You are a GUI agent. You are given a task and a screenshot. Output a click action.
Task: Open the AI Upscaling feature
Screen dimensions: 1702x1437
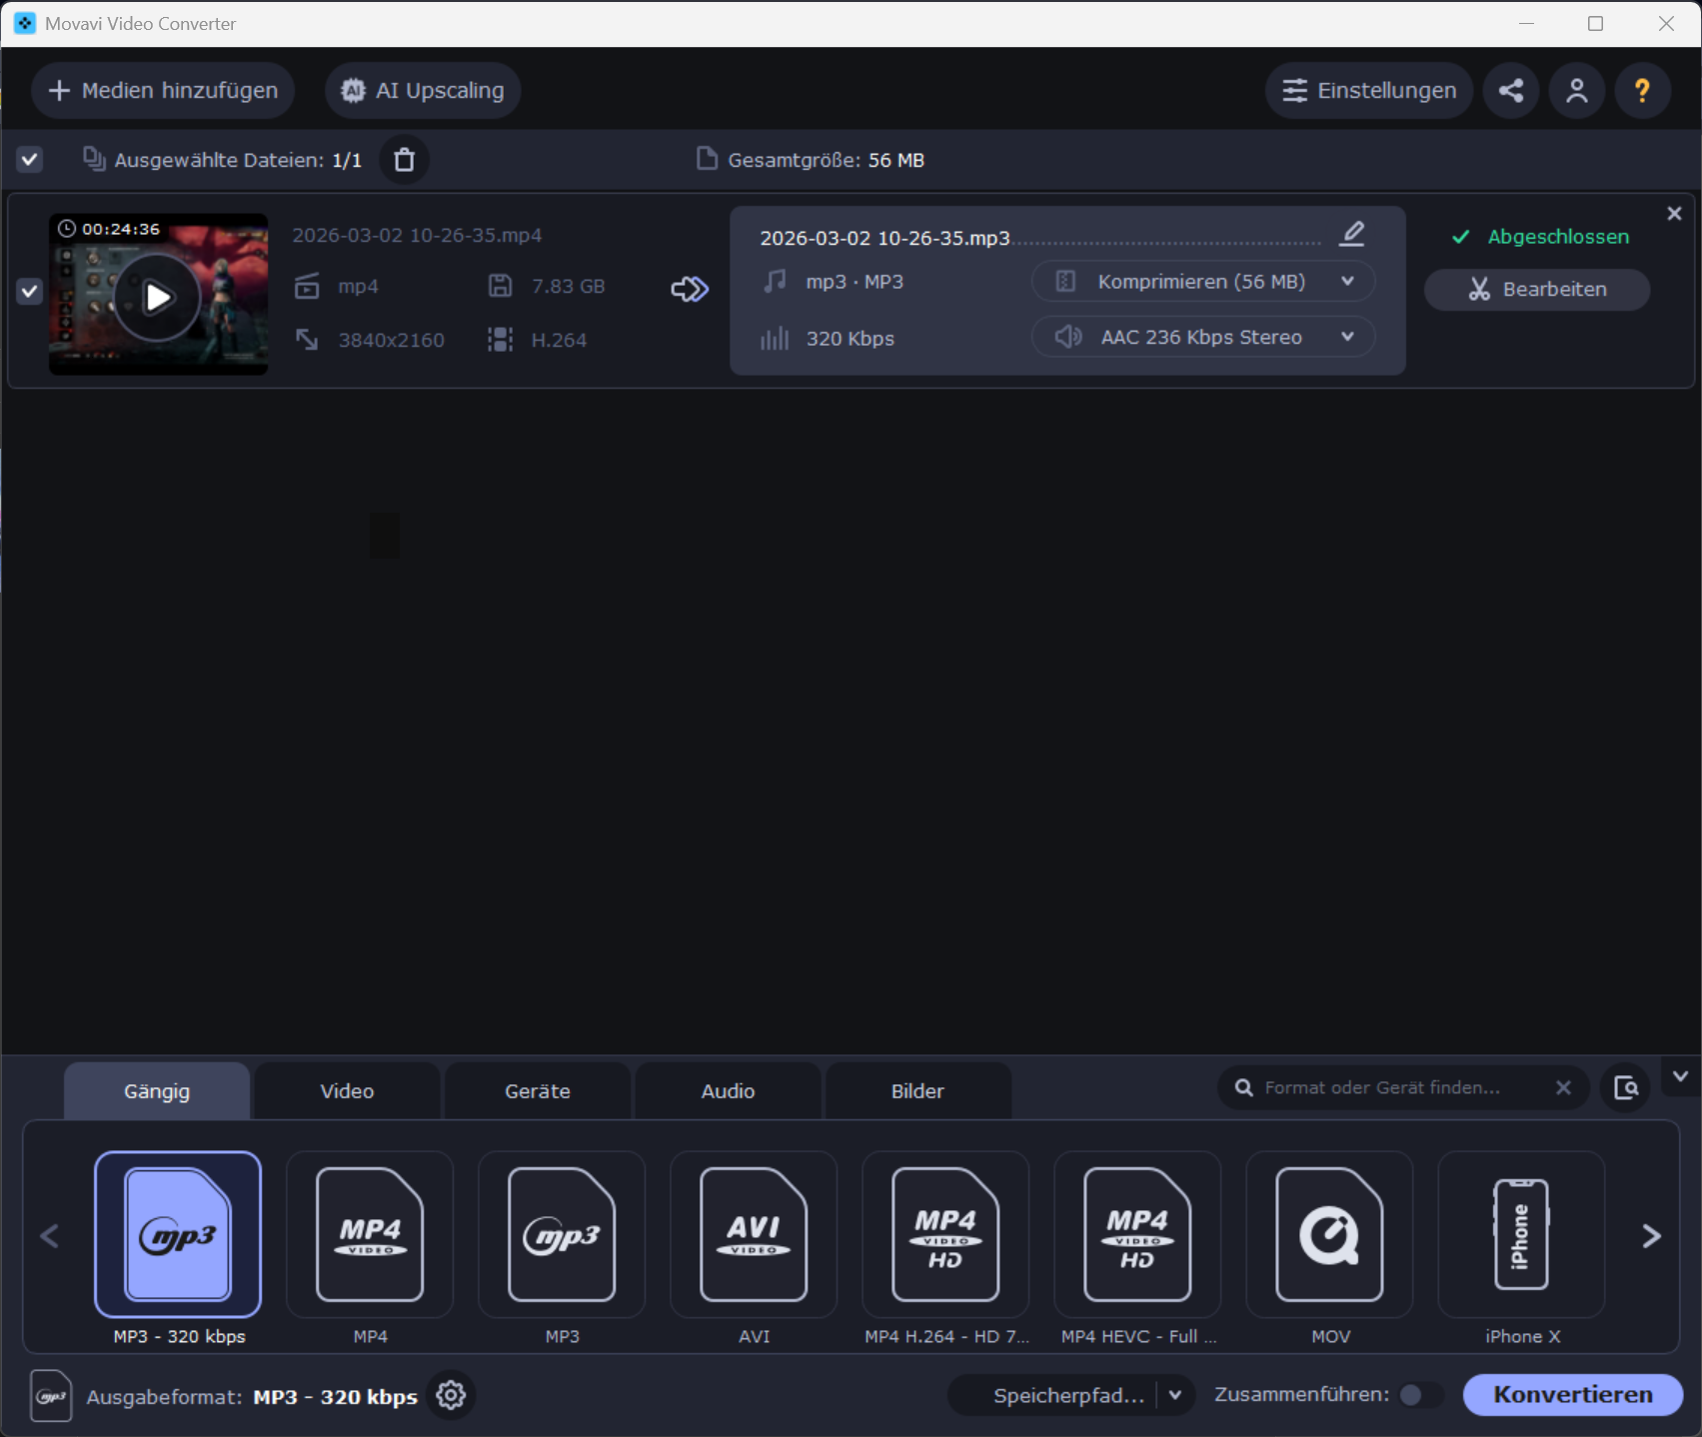422,91
